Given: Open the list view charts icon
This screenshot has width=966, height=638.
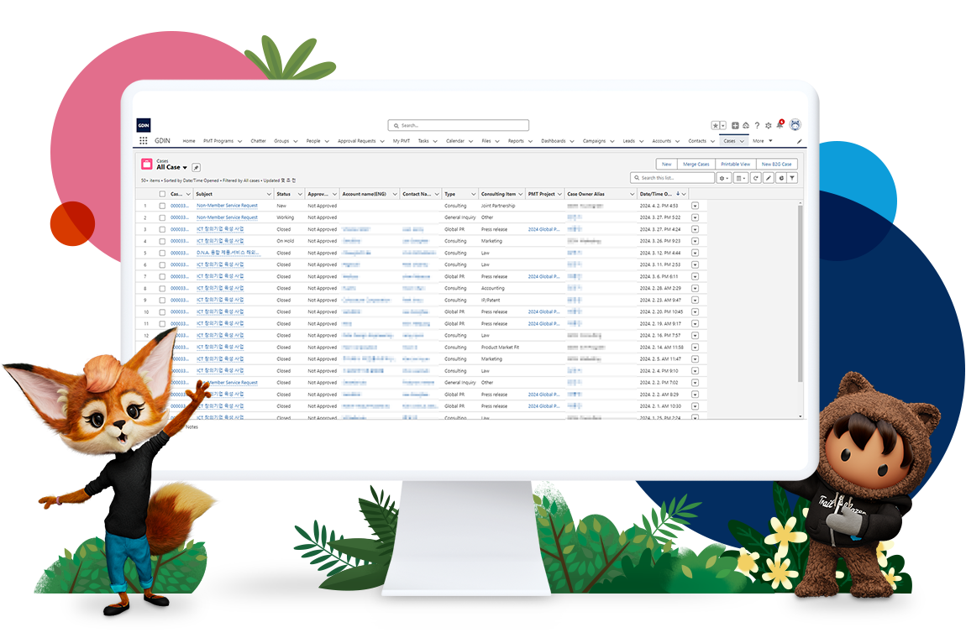Looking at the screenshot, I should pos(780,178).
